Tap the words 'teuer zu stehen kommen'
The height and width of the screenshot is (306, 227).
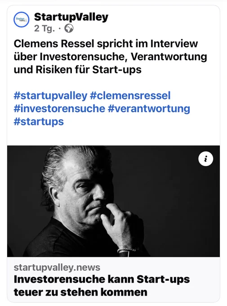pos(80,292)
